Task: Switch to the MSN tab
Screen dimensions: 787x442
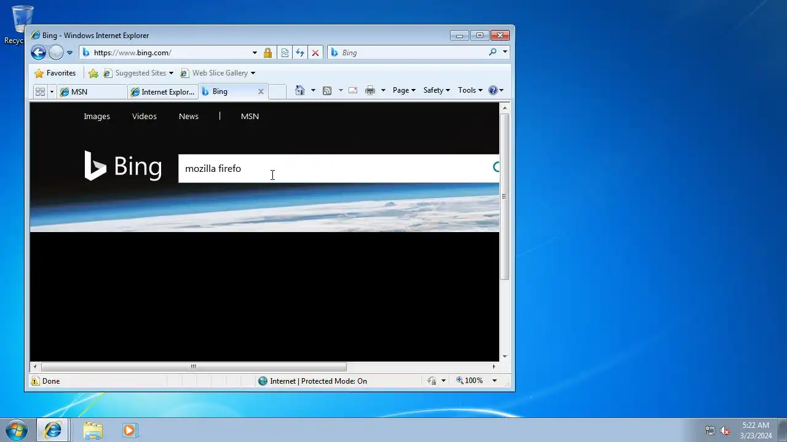Action: point(92,91)
